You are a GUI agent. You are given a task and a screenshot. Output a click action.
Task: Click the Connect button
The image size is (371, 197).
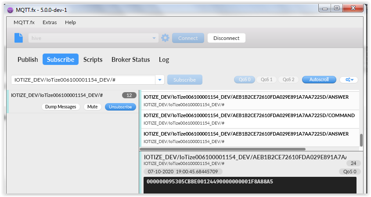[x=188, y=38]
